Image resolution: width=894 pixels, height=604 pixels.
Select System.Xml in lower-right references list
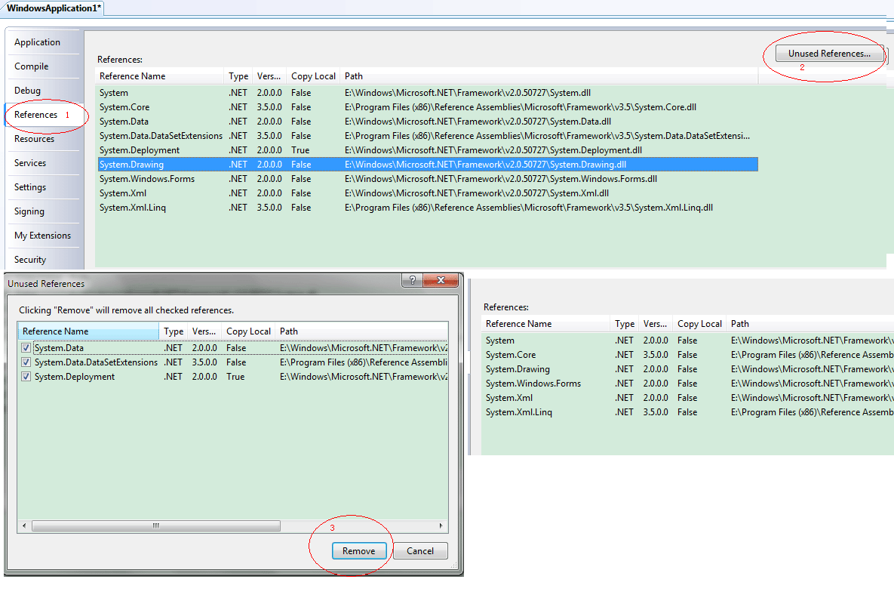[x=689, y=398]
